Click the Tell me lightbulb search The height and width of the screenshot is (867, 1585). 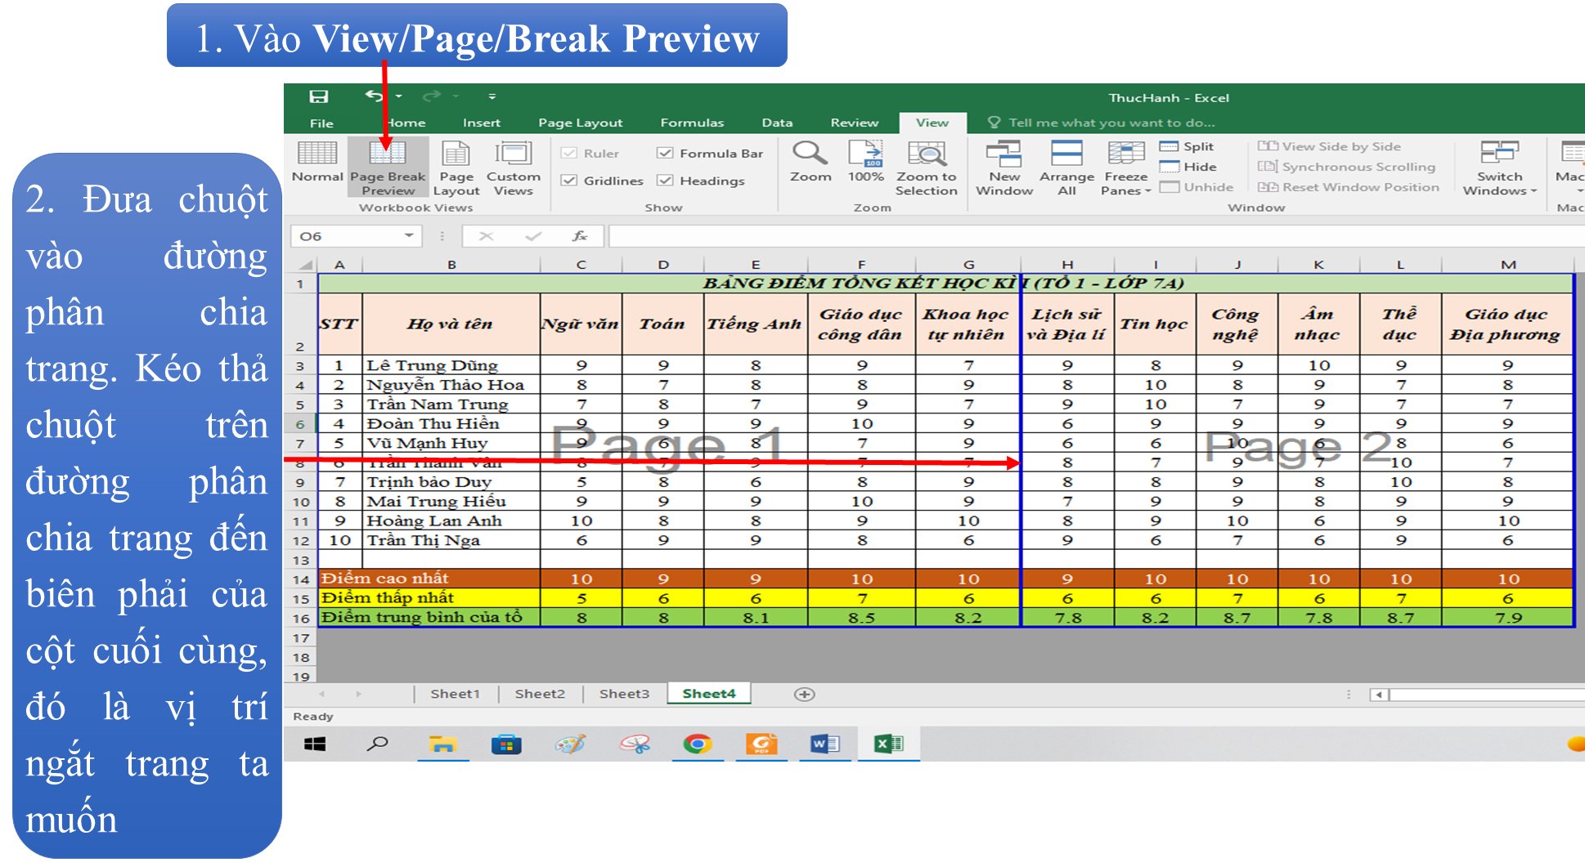click(x=994, y=123)
